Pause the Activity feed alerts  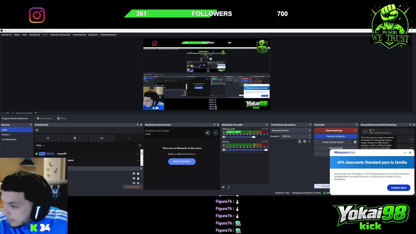coord(47,138)
